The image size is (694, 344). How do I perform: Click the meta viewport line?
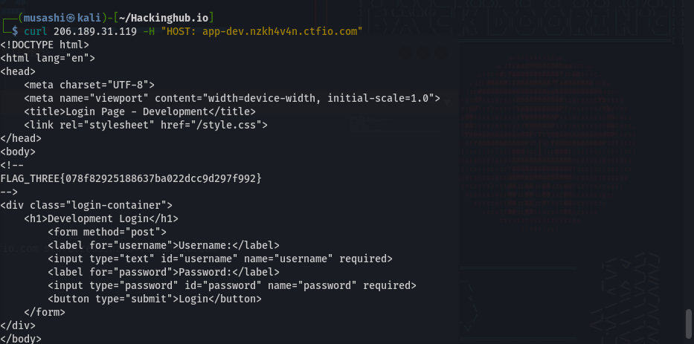[x=232, y=98]
